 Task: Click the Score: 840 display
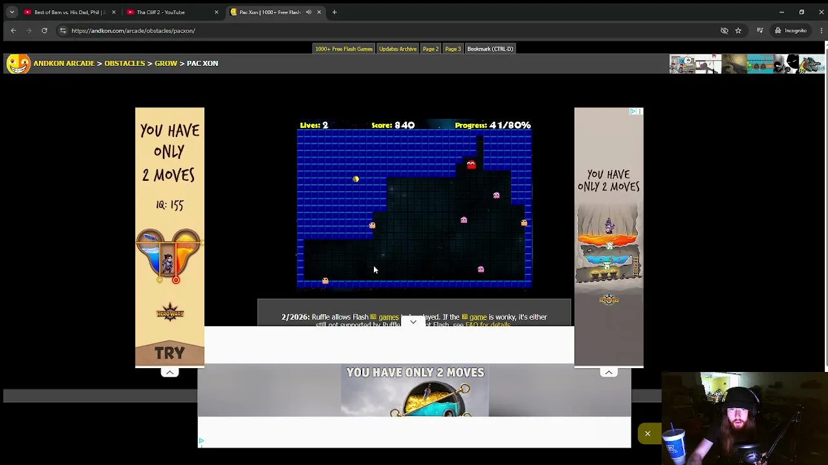point(393,125)
